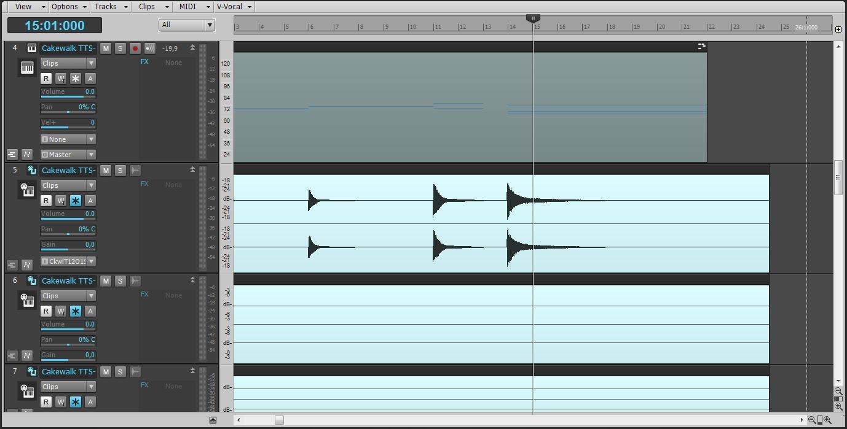Select track 7 name Cakewalk TTS-
Viewport: 847px width, 429px height.
point(68,372)
